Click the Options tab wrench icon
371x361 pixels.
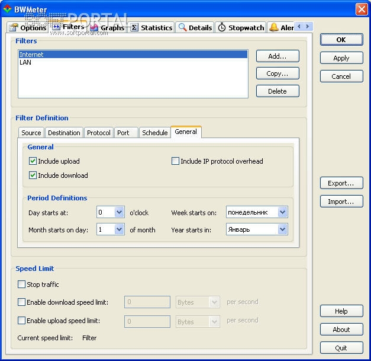tap(13, 27)
